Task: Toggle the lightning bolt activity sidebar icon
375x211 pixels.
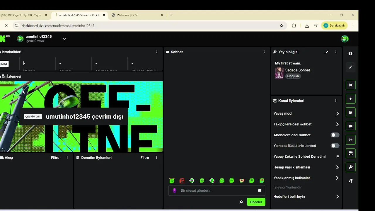Action: pyautogui.click(x=350, y=99)
